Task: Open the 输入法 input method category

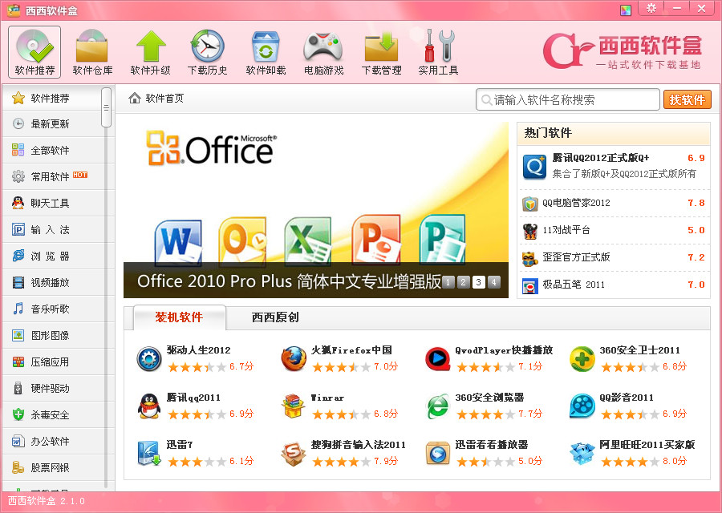Action: 48,229
